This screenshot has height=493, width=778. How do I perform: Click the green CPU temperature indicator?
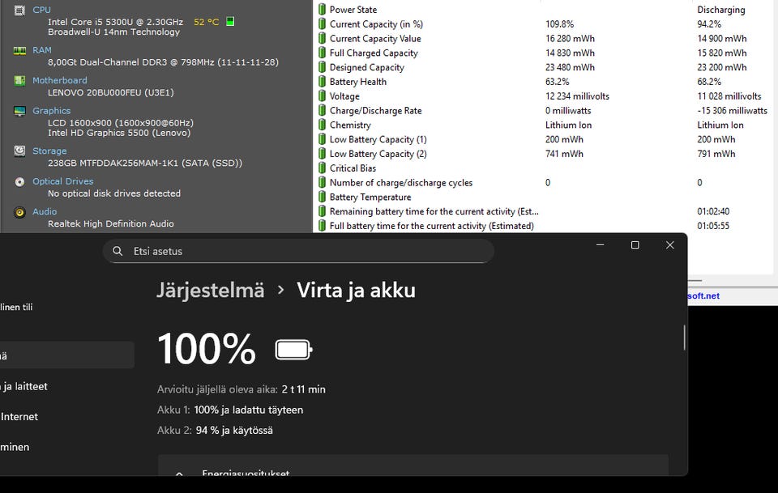pos(230,21)
